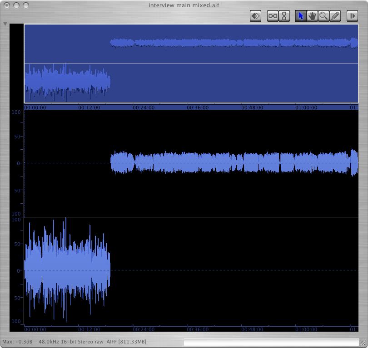Screen dimensions: 368x348
Task: Click 00:24:00 on the overview time ruler
Action: coord(144,108)
